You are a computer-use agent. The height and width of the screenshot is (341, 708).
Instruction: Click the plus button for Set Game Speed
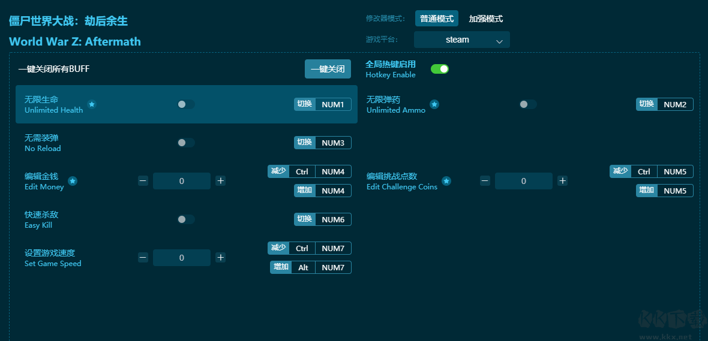tap(220, 258)
